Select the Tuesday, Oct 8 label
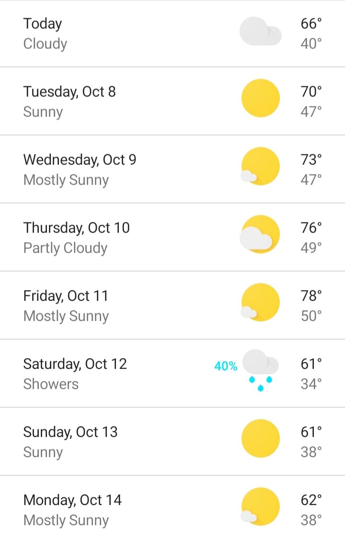This screenshot has height=540, width=345. (x=69, y=92)
